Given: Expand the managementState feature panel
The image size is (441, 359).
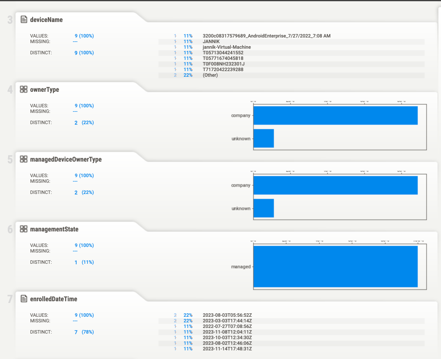Looking at the screenshot, I should click(54, 229).
